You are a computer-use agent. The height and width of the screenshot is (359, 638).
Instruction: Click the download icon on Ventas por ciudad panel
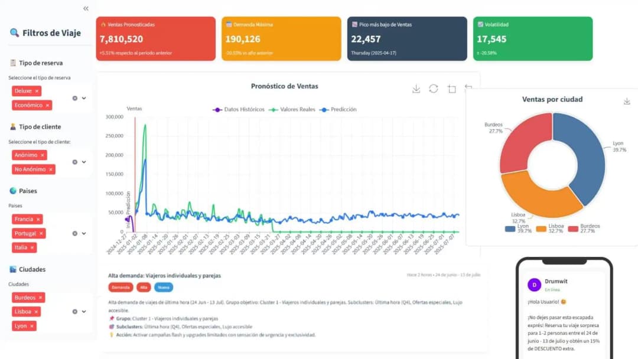[x=627, y=100]
